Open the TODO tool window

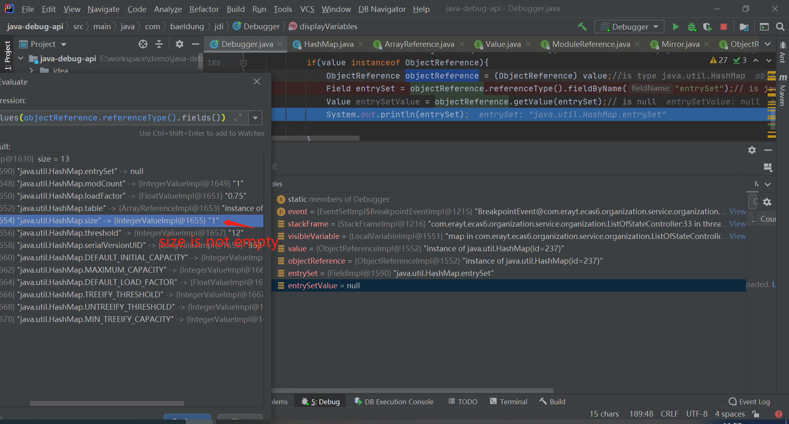pos(463,402)
